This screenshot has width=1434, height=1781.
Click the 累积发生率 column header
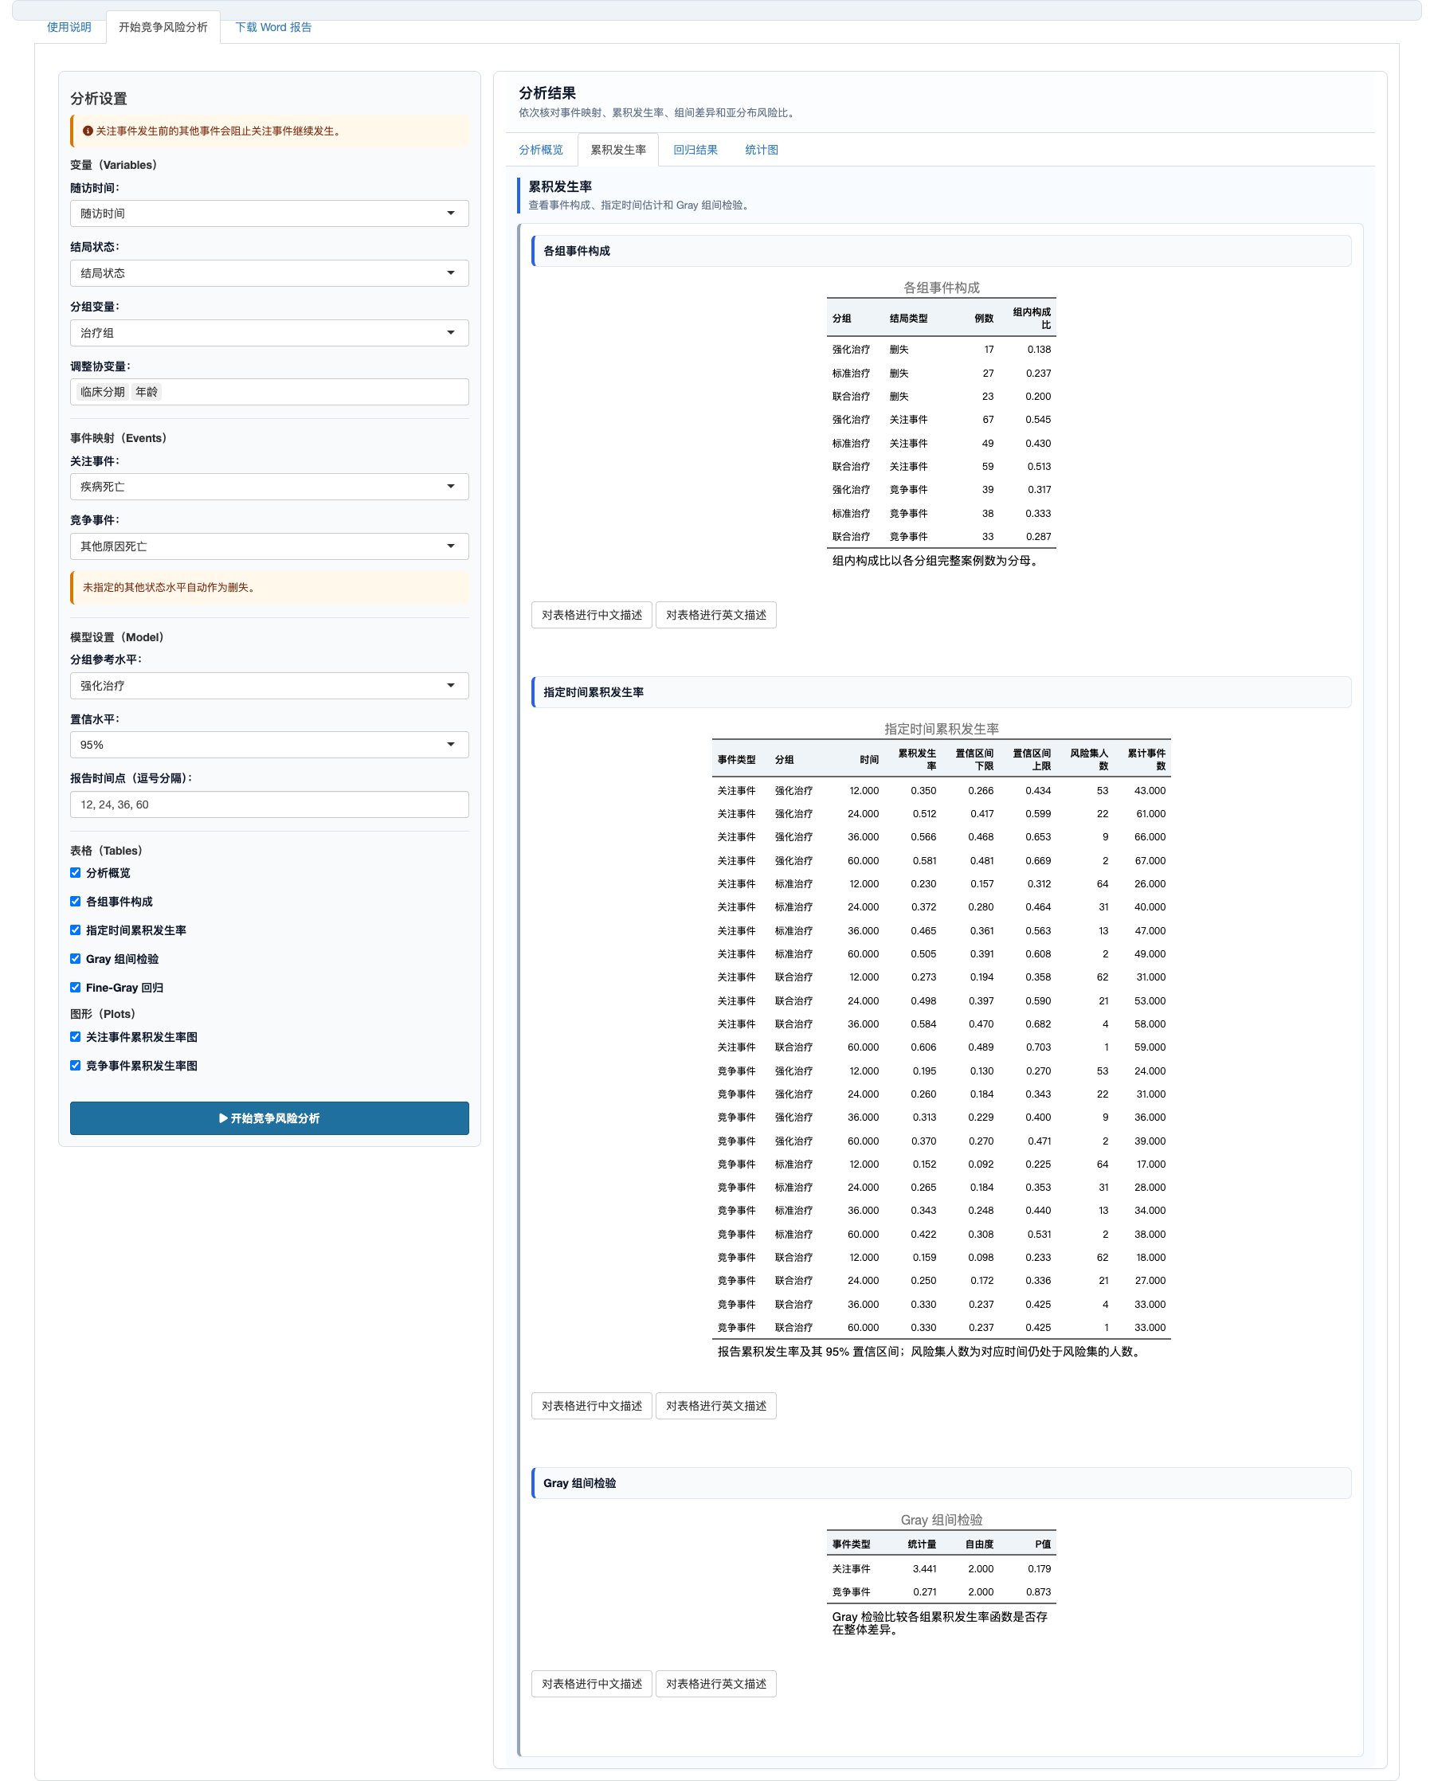point(917,759)
